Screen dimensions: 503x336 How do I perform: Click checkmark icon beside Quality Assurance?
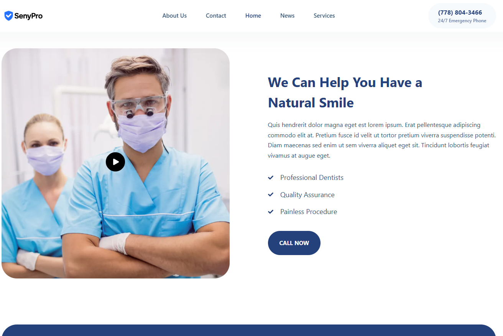(x=271, y=195)
